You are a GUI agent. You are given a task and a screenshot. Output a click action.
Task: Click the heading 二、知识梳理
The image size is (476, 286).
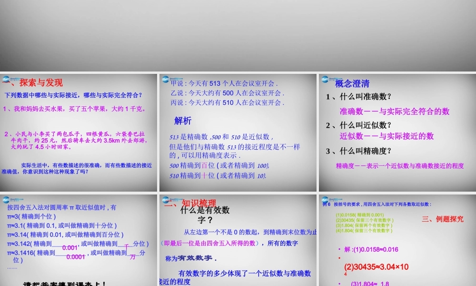pyautogui.click(x=190, y=203)
